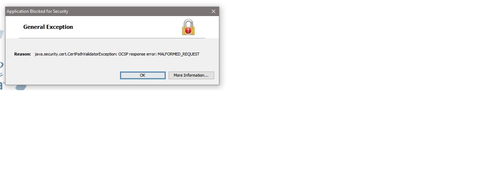Click the empty gray area left of OK

tap(62, 75)
